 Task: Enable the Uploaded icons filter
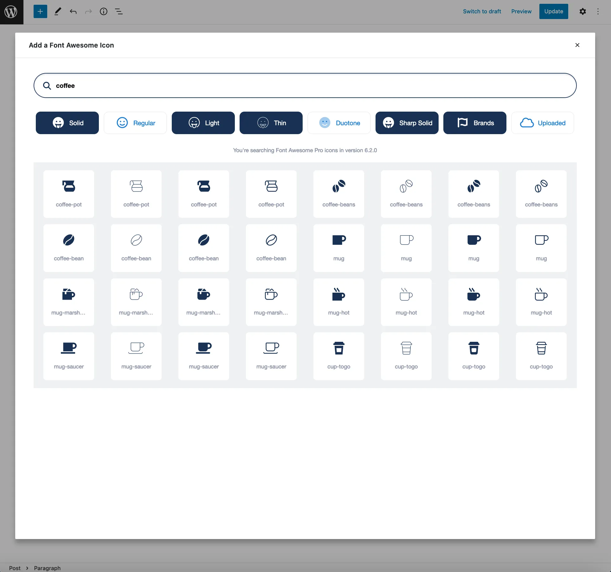(543, 123)
